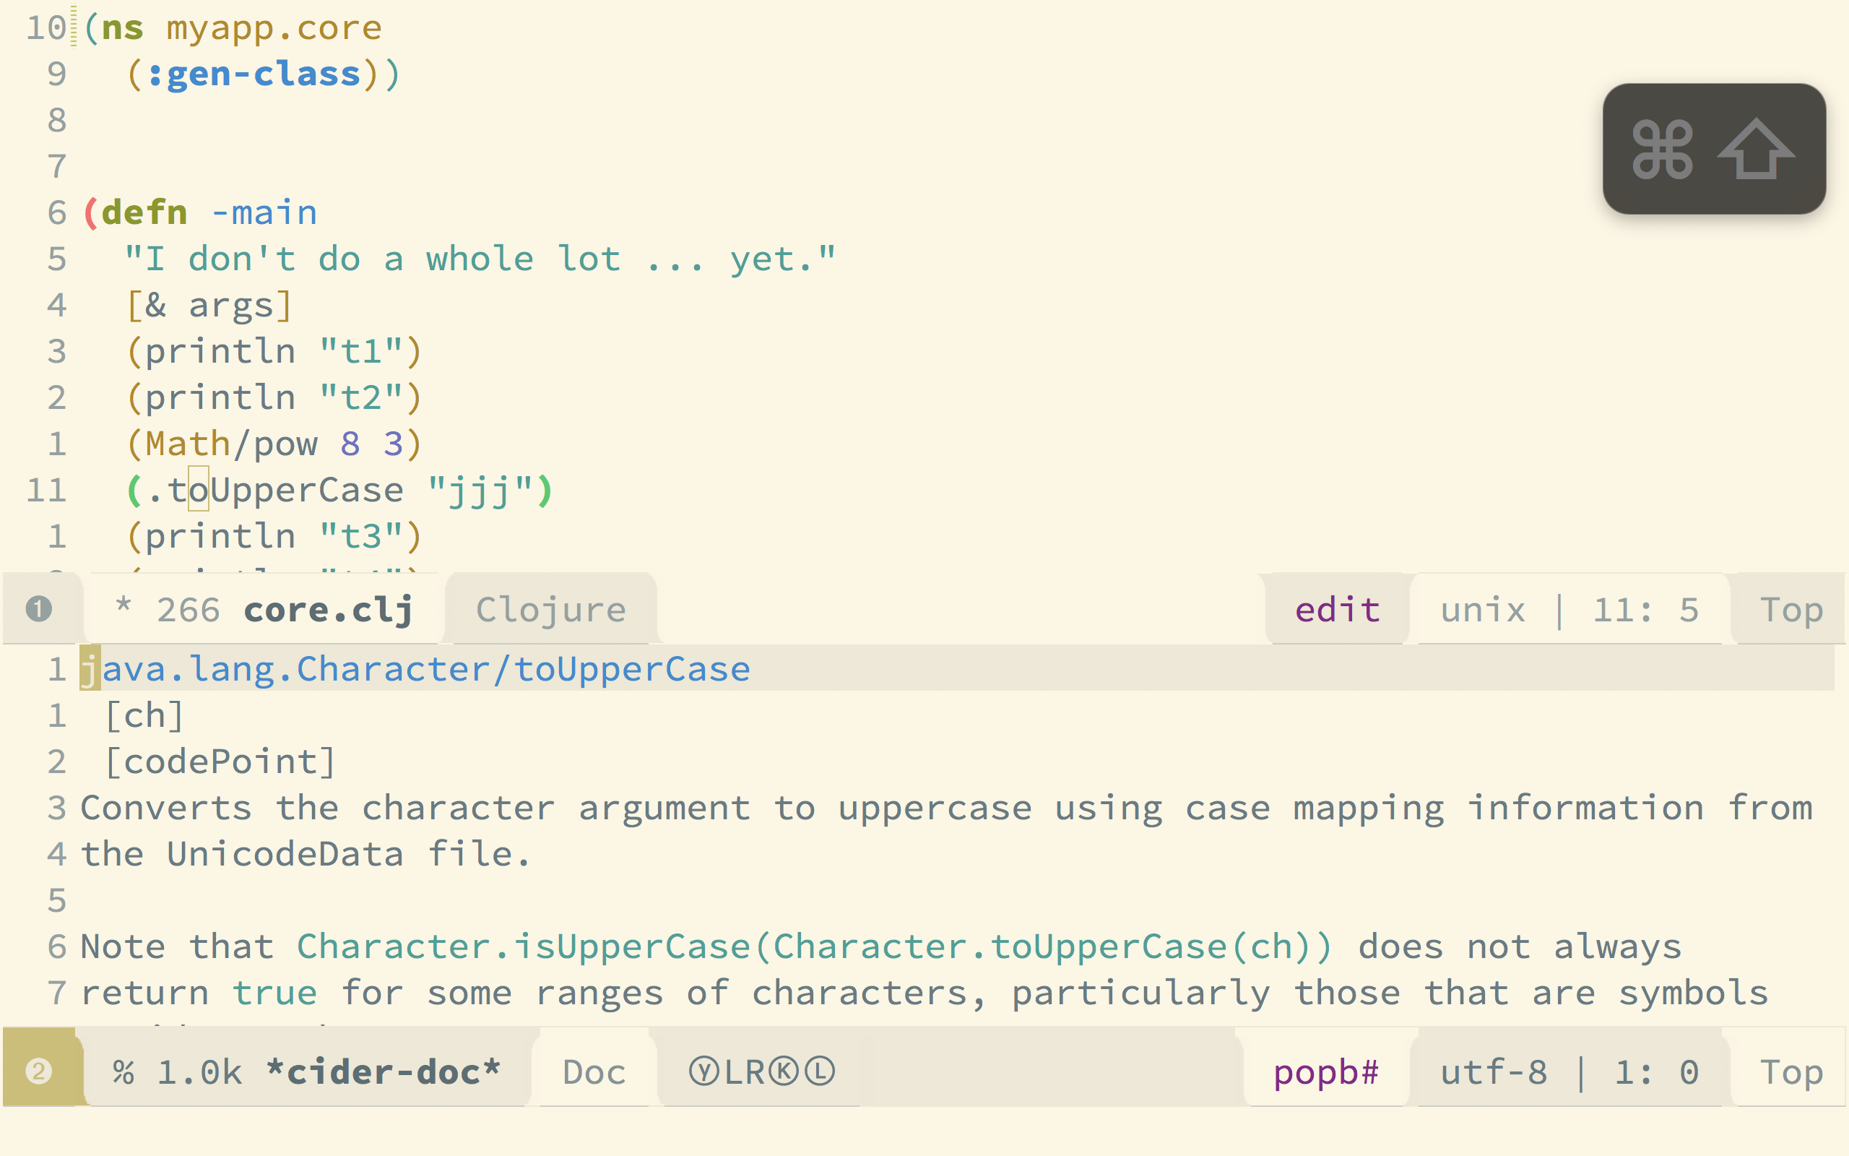The width and height of the screenshot is (1849, 1156).
Task: Click the window number 2 indicator
Action: coord(39,1071)
